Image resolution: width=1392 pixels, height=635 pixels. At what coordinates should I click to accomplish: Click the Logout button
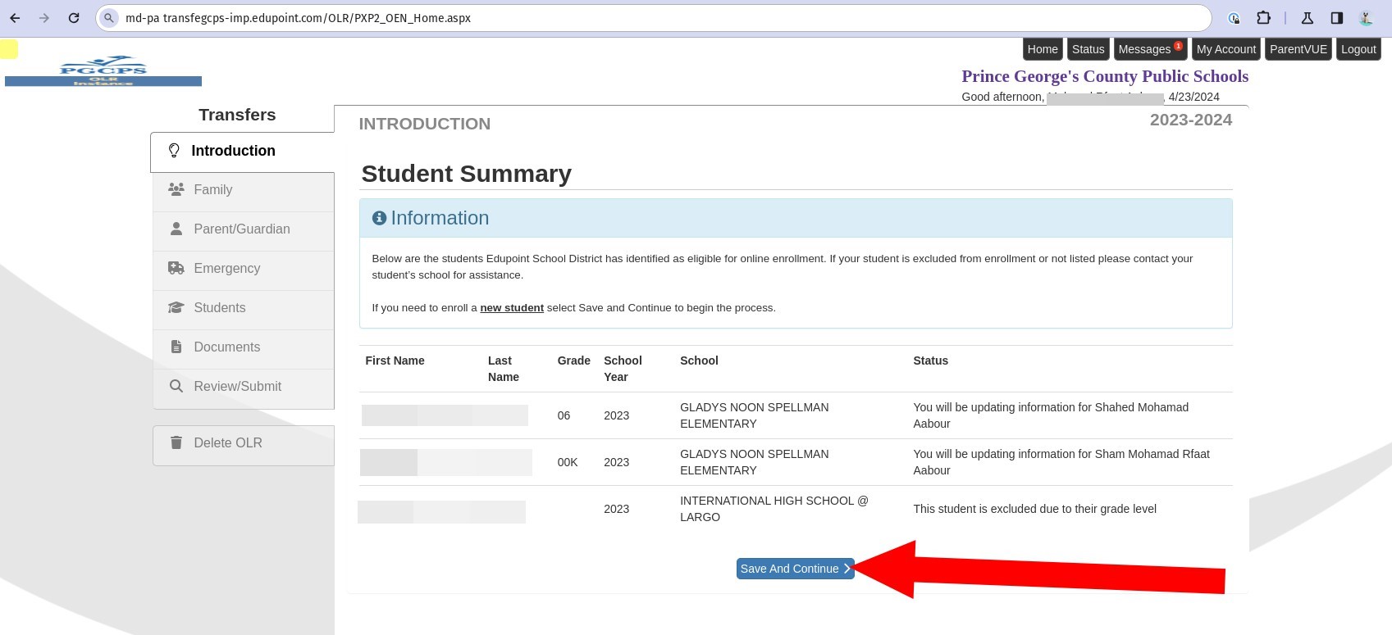point(1358,49)
